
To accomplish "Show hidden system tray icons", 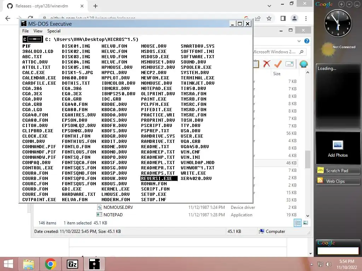I will (x=311, y=264).
